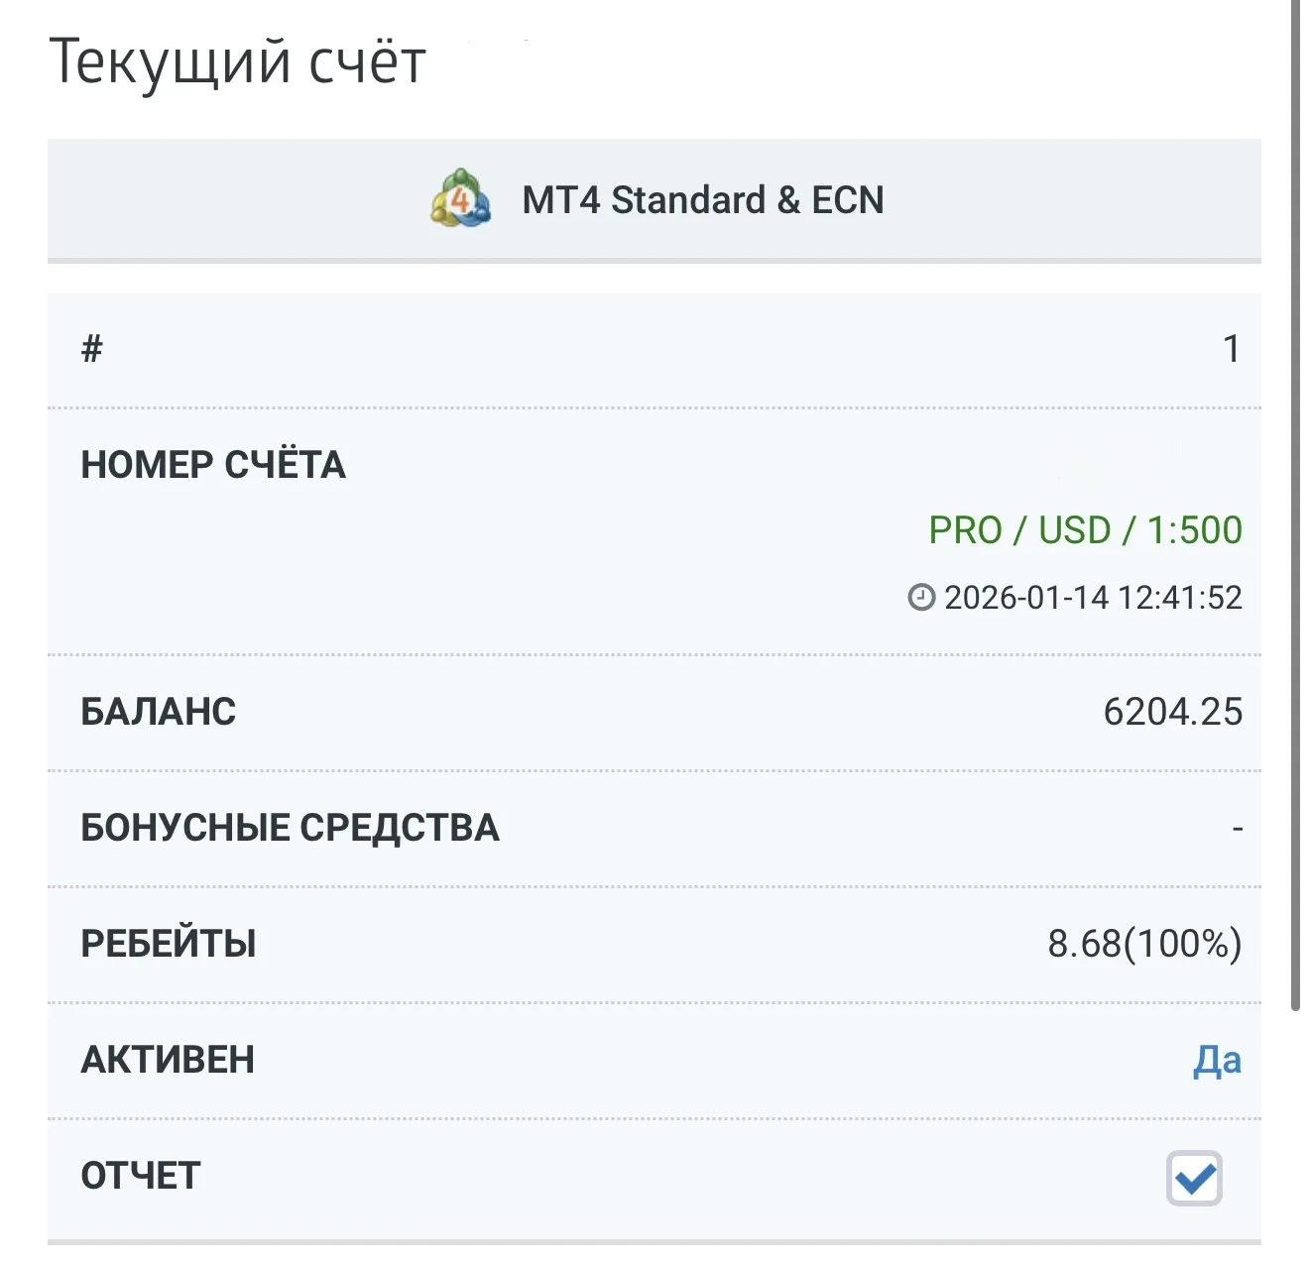Click the PRO / USD / 1:500 account type
The height and width of the screenshot is (1263, 1309).
[x=1085, y=530]
